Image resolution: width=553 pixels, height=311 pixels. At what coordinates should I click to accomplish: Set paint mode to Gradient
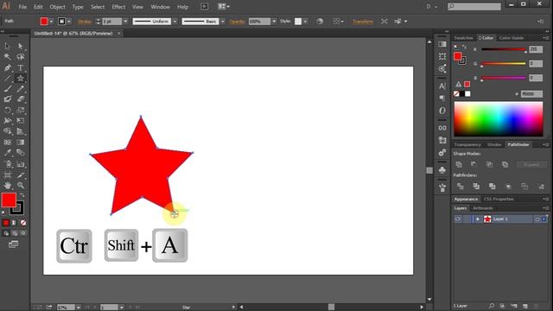coord(15,223)
